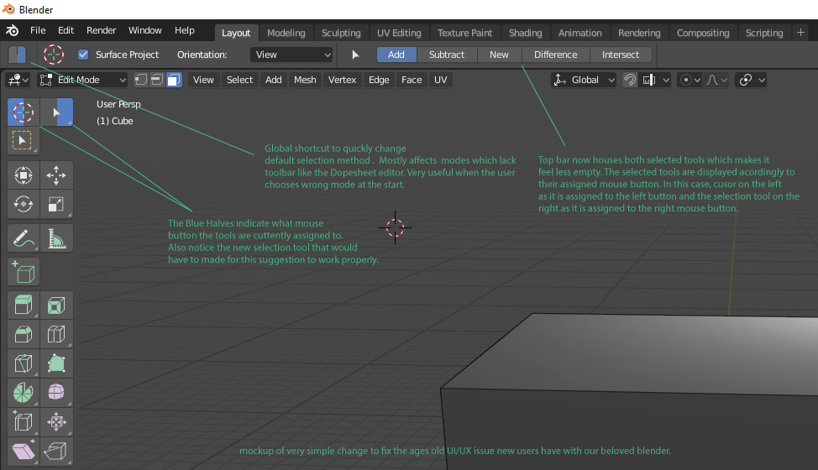Viewport: 818px width, 470px height.
Task: Click the Blender logo menu icon
Action: (13, 31)
